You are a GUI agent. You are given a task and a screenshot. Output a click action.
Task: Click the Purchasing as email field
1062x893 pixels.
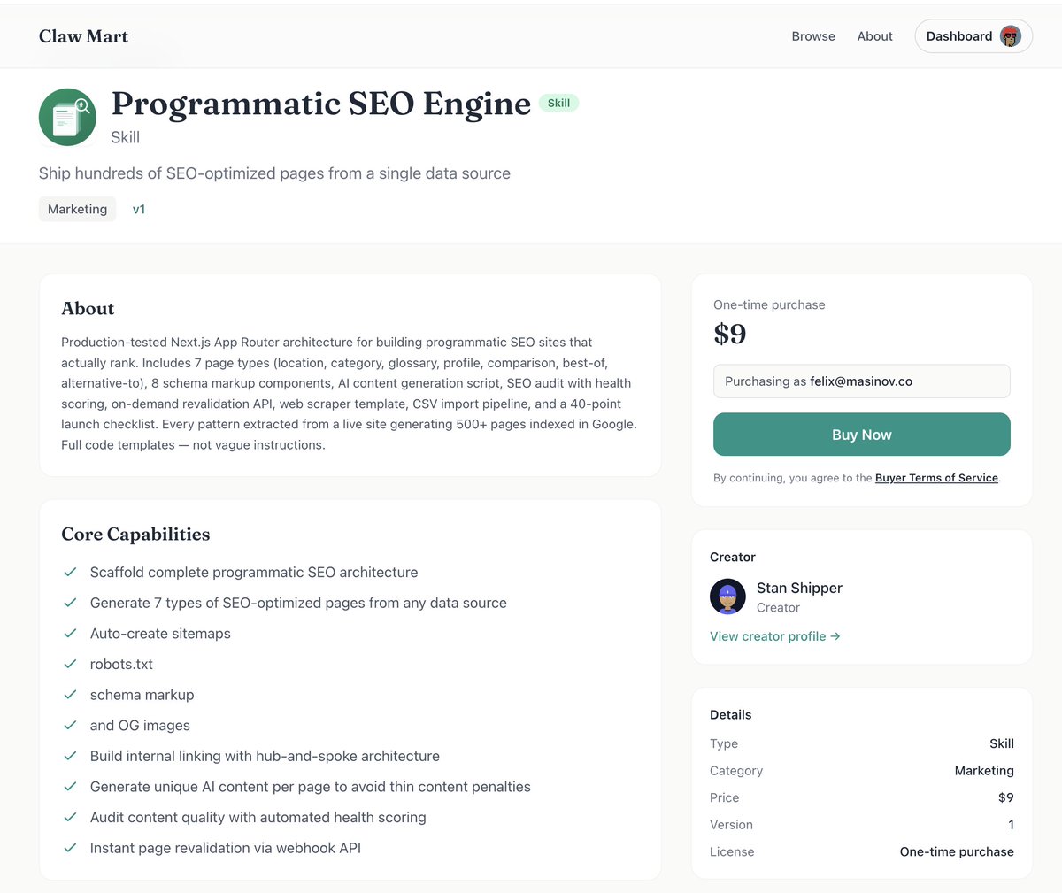point(862,381)
